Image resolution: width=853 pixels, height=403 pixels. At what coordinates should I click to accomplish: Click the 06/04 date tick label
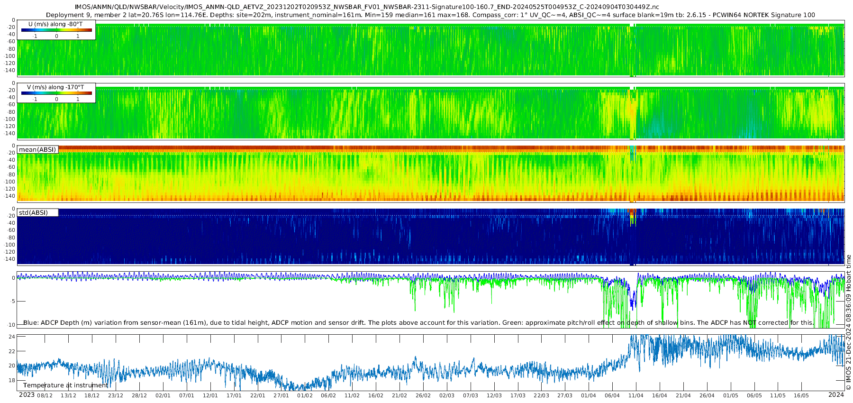click(612, 396)
